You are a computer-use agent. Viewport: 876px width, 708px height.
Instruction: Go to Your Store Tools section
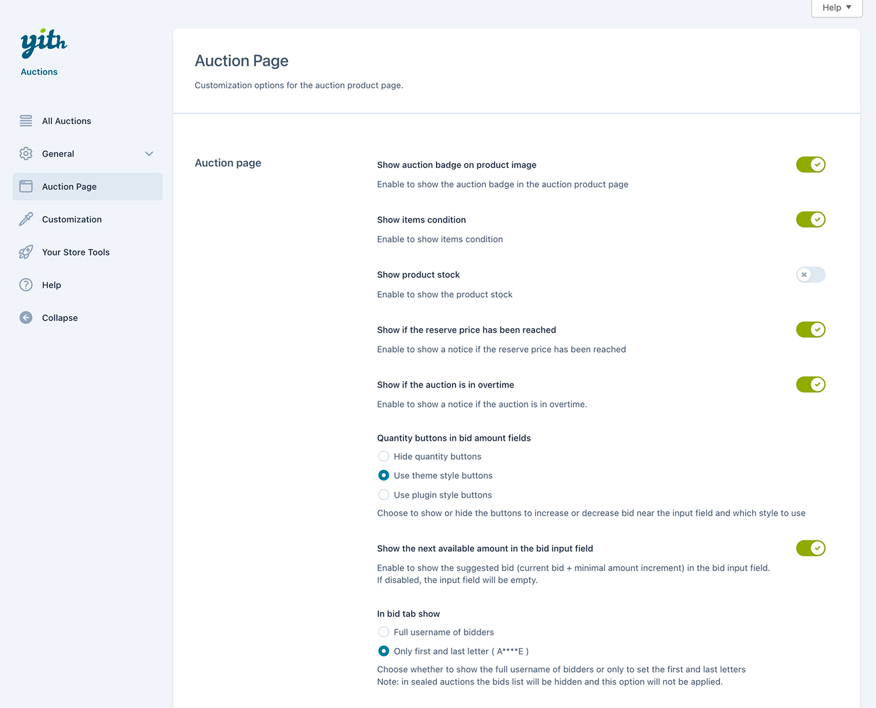tap(76, 252)
